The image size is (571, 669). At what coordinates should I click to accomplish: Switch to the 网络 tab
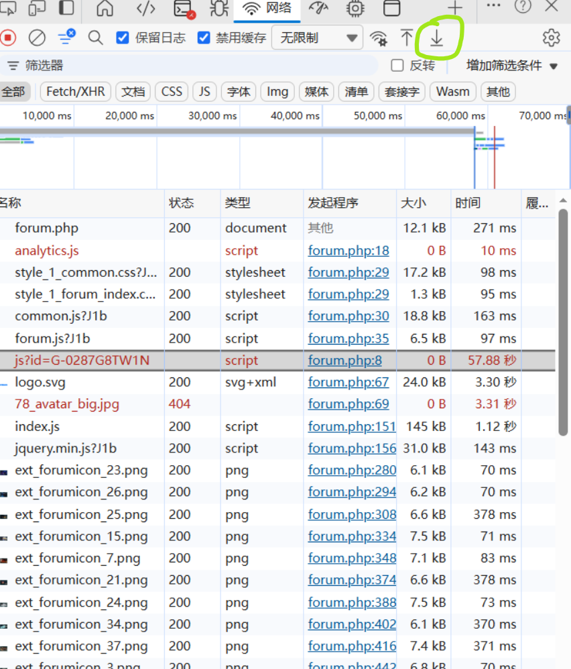(x=267, y=8)
